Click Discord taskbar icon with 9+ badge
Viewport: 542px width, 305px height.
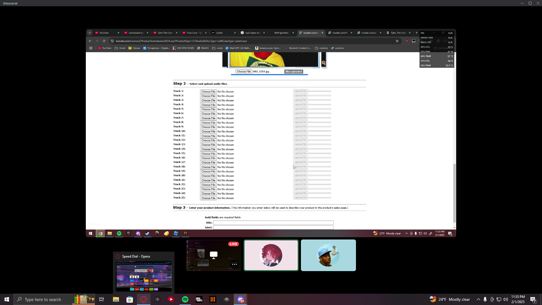click(x=241, y=299)
